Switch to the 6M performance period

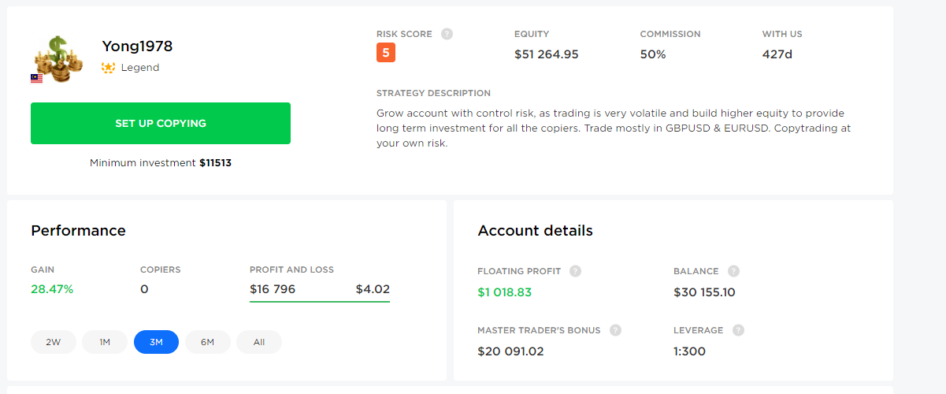coord(208,342)
